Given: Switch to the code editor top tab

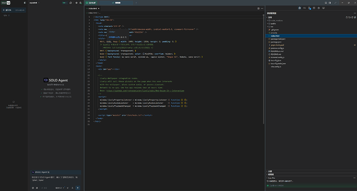Looking at the screenshot, I should (x=116, y=3).
